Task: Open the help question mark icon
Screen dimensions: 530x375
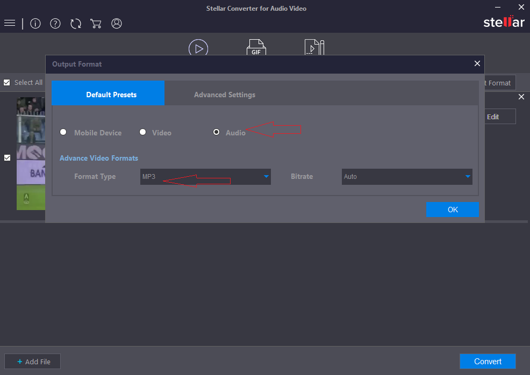Action: (55, 23)
